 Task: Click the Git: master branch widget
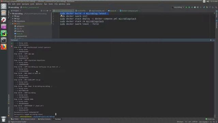point(204,122)
